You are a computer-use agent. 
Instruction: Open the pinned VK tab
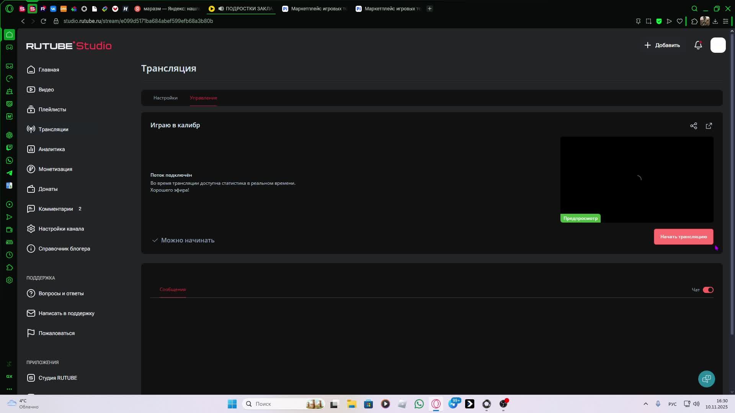(x=53, y=8)
